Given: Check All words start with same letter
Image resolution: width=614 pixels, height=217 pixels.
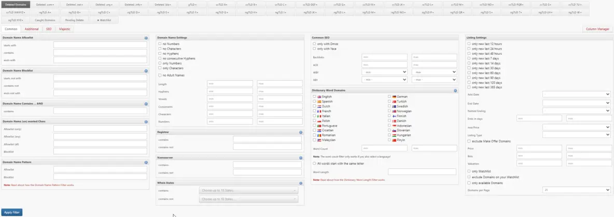Looking at the screenshot, I should [x=314, y=163].
